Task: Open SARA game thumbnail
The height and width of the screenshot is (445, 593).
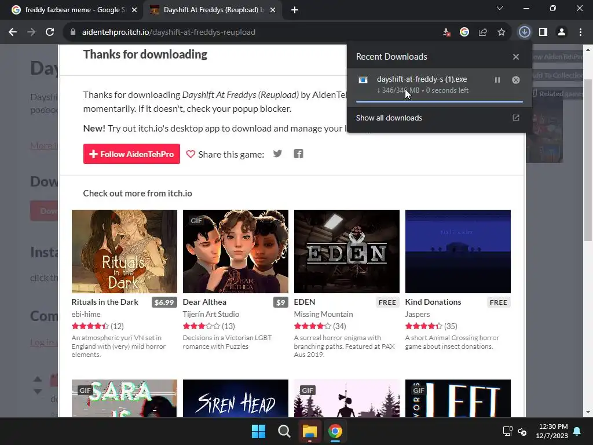Action: point(125,399)
